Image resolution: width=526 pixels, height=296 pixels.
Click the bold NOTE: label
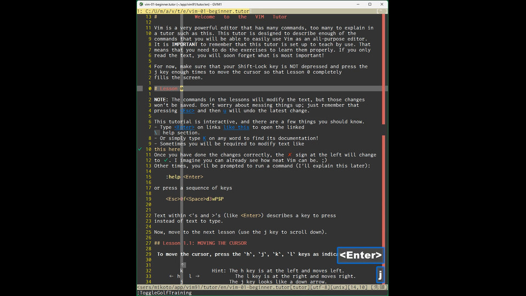(x=161, y=100)
